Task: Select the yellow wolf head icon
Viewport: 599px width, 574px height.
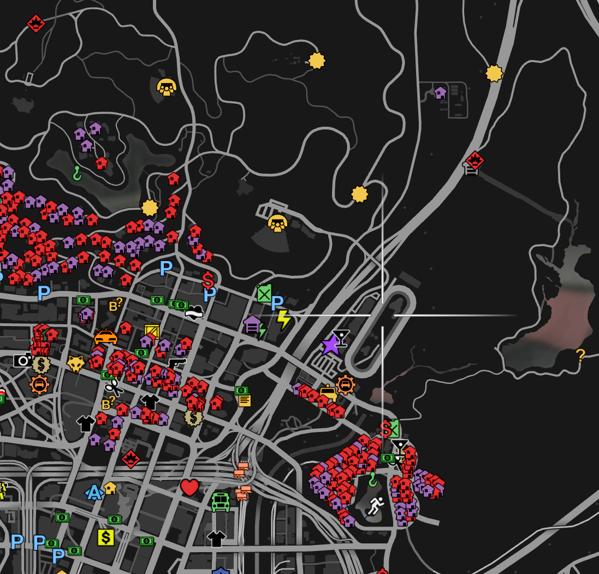Action: click(76, 364)
